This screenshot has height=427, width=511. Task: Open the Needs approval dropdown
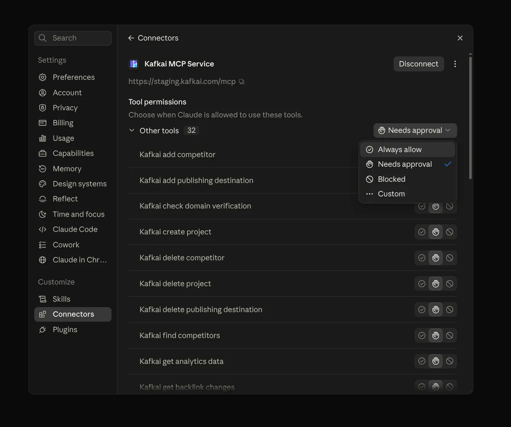[x=415, y=130]
